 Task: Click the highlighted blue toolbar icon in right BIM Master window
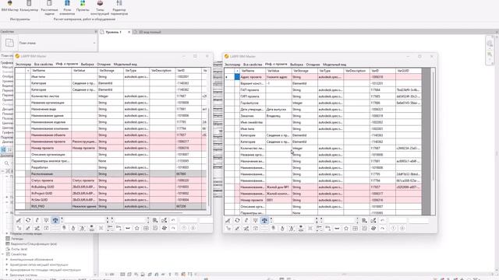pos(264,220)
